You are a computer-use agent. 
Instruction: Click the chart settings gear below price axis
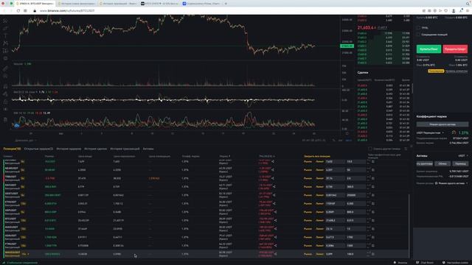[x=347, y=133]
